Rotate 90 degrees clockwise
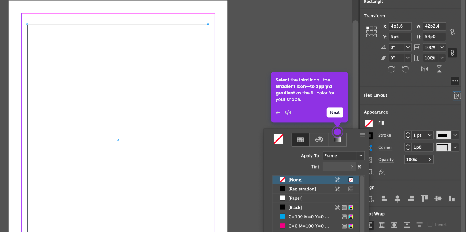The width and height of the screenshot is (466, 232). 391,69
